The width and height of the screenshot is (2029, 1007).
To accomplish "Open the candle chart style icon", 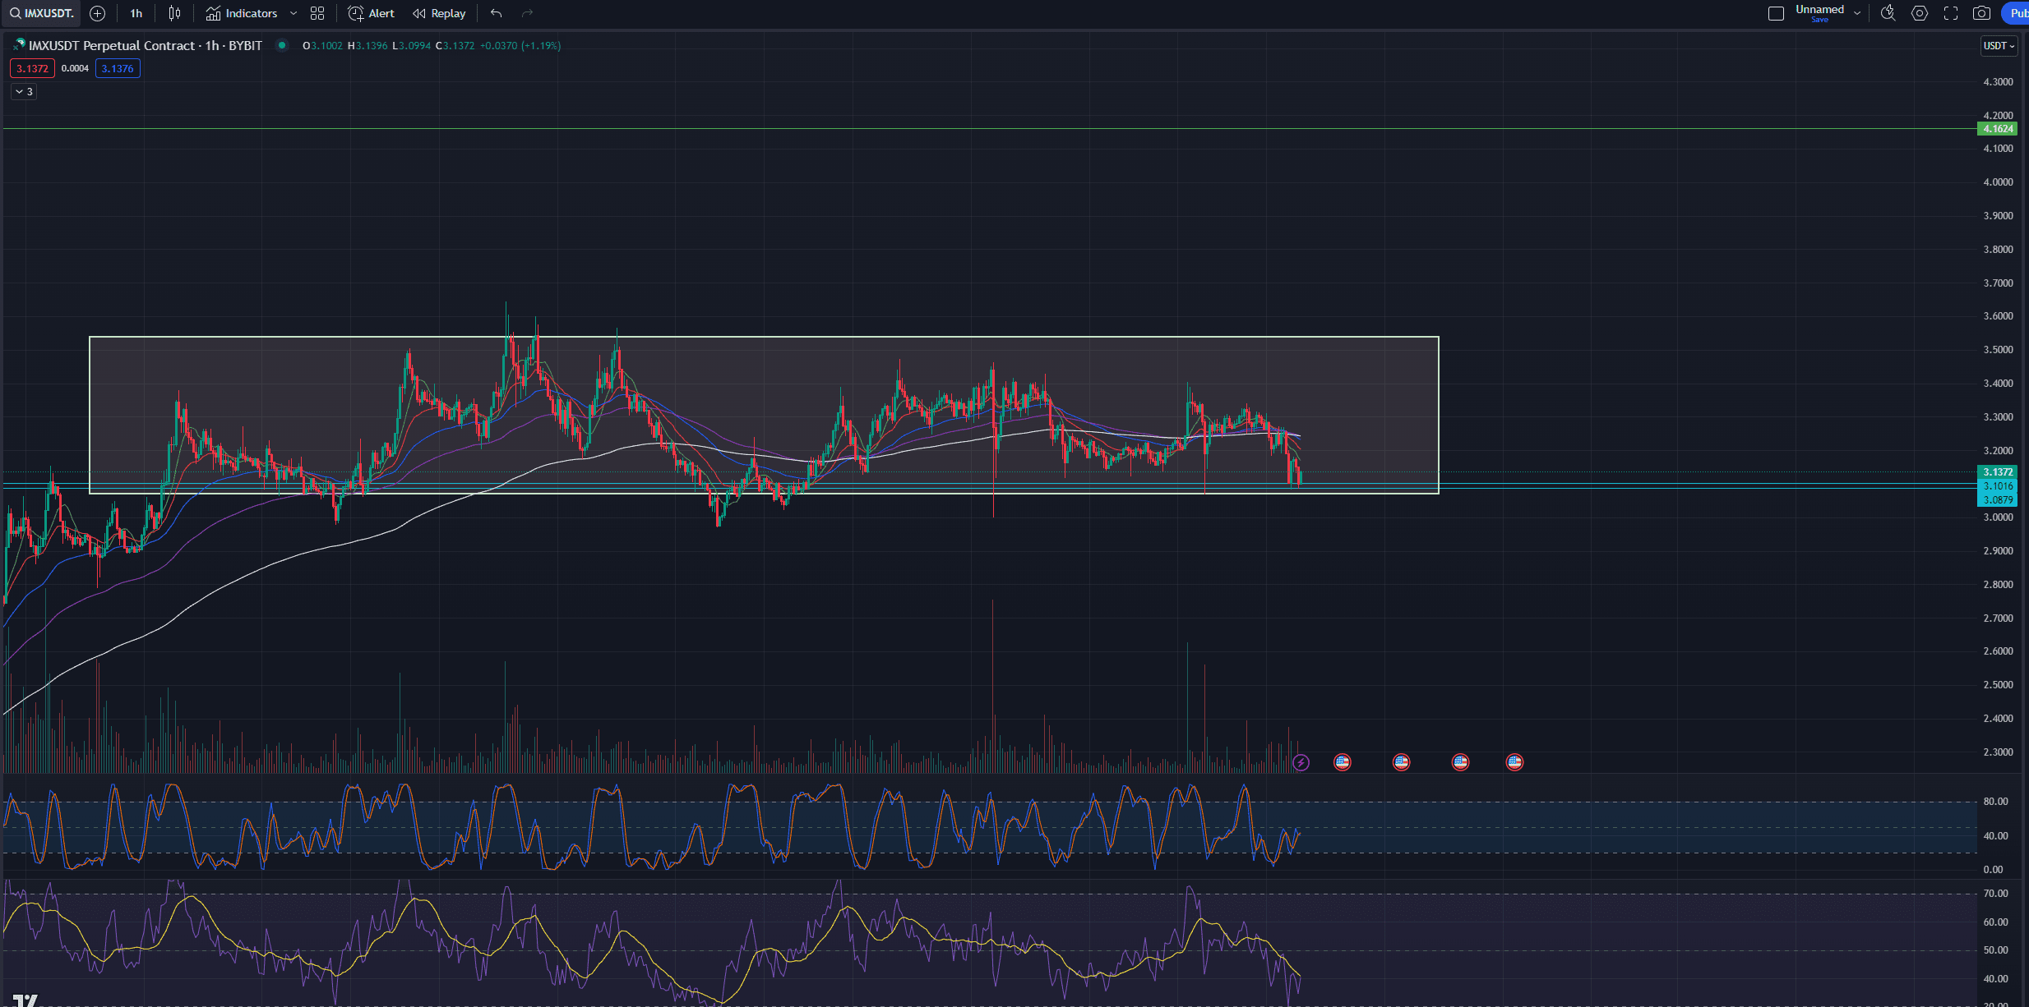I will [x=173, y=13].
